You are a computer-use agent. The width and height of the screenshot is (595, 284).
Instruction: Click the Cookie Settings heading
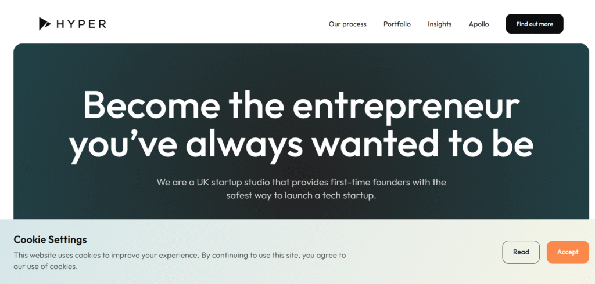pyautogui.click(x=50, y=239)
